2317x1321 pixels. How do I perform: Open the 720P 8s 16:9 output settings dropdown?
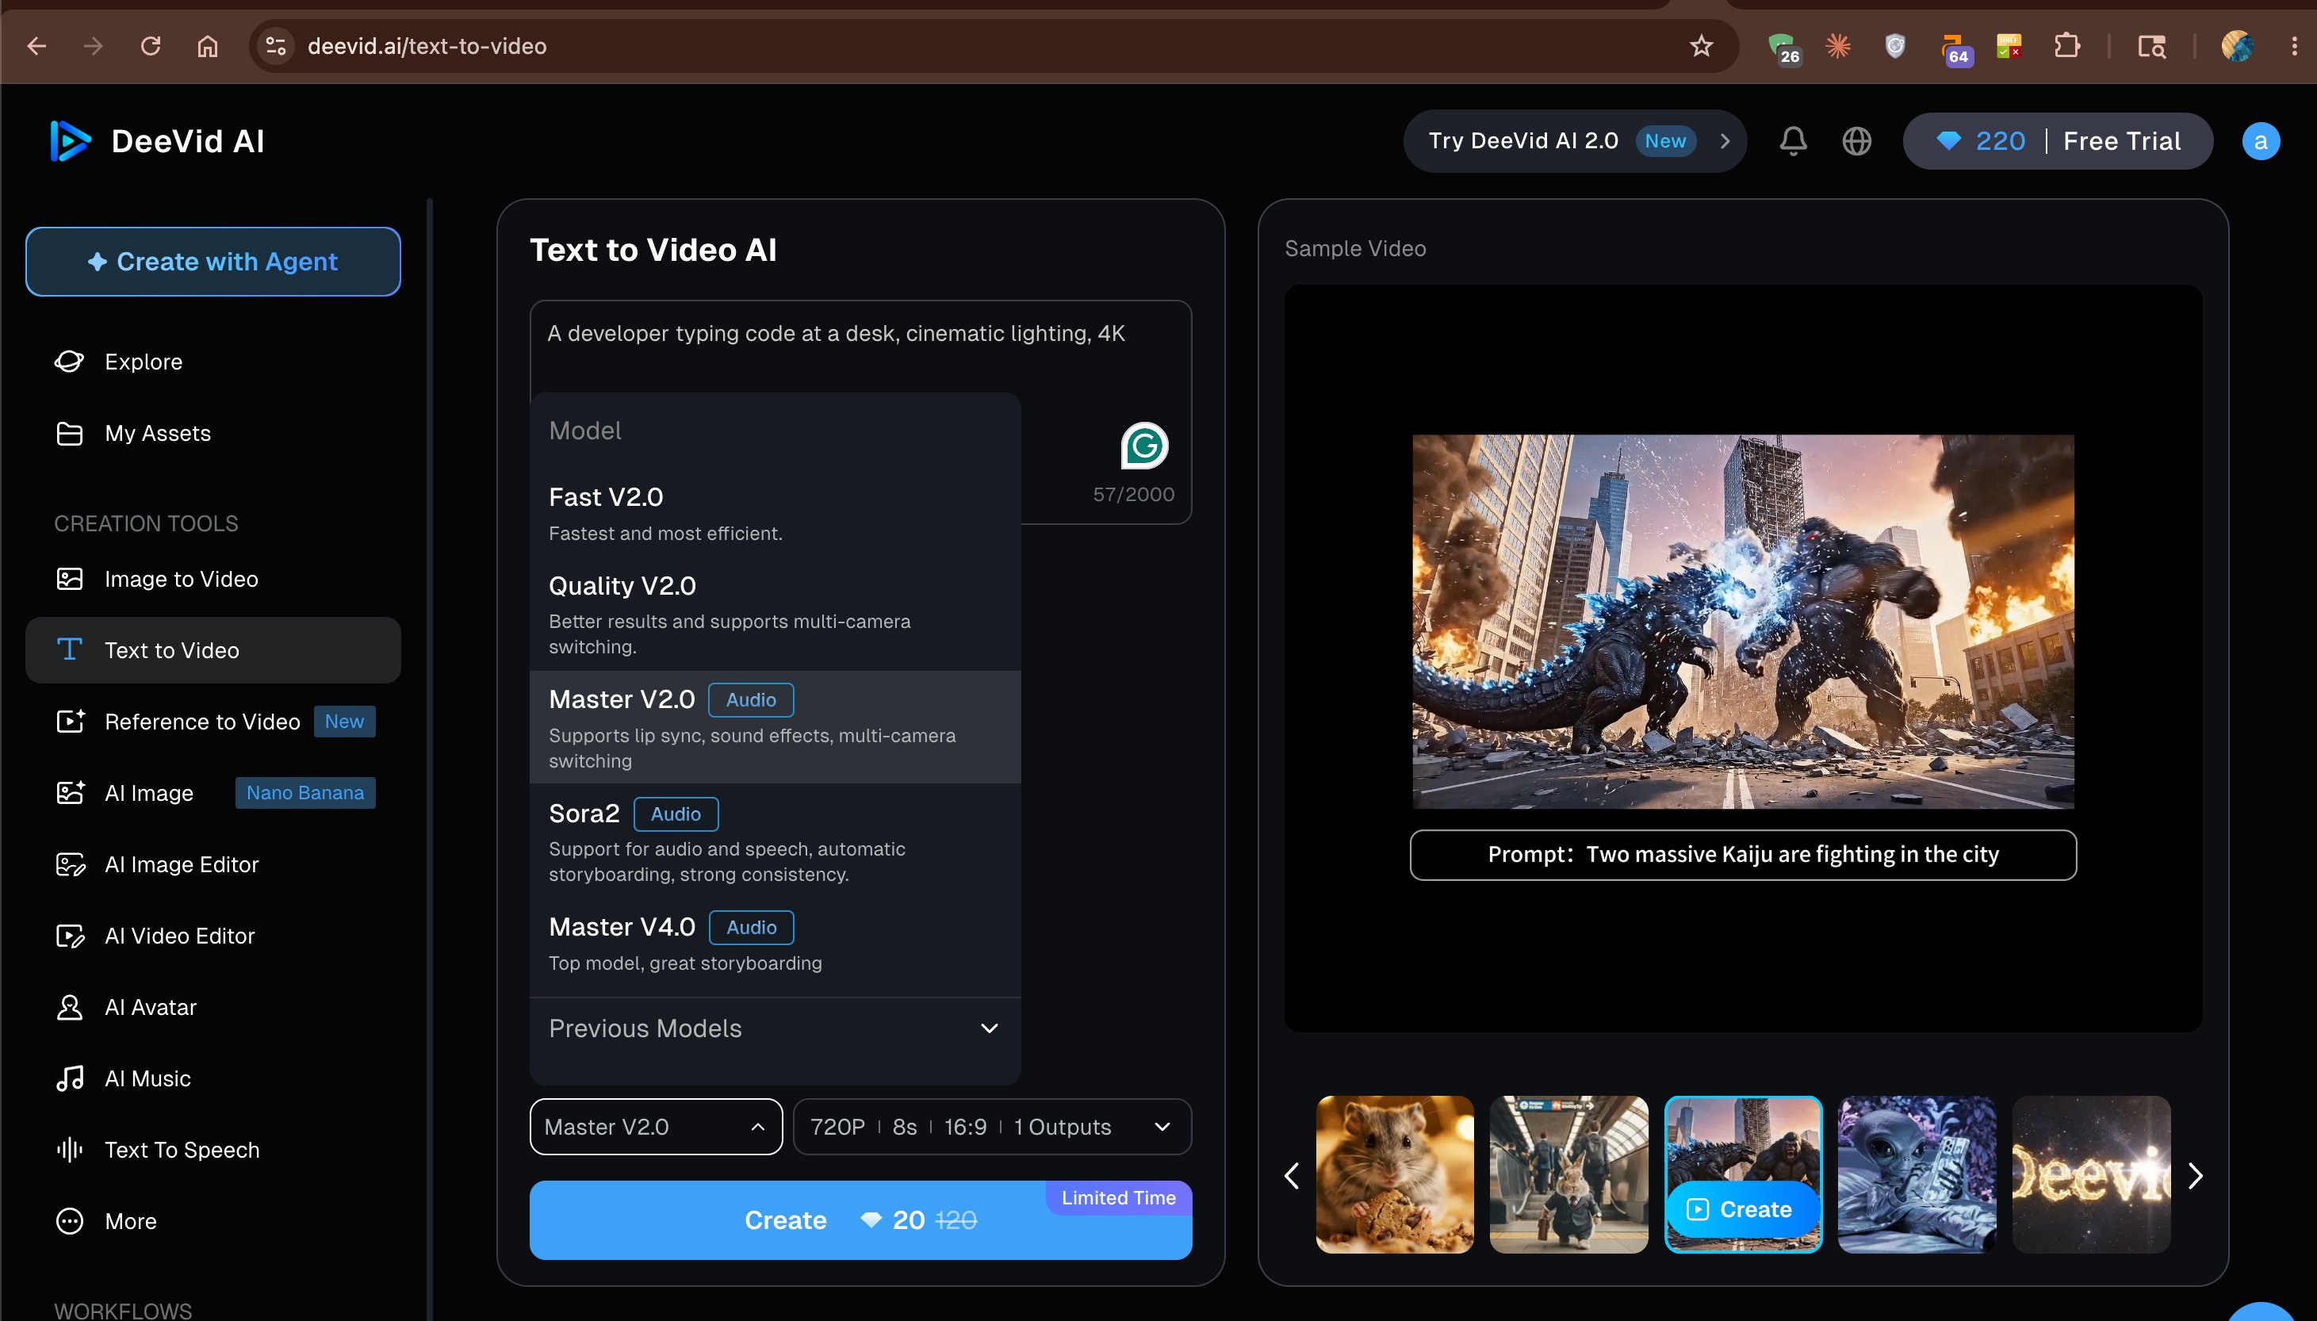[x=993, y=1127]
